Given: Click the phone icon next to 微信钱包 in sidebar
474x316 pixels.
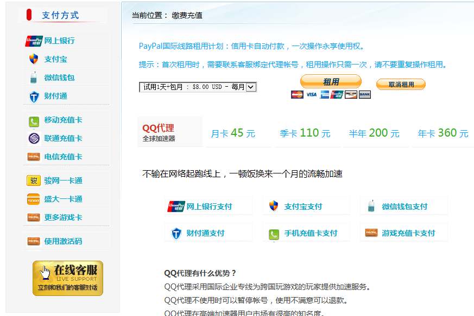Looking at the screenshot, I should point(34,78).
